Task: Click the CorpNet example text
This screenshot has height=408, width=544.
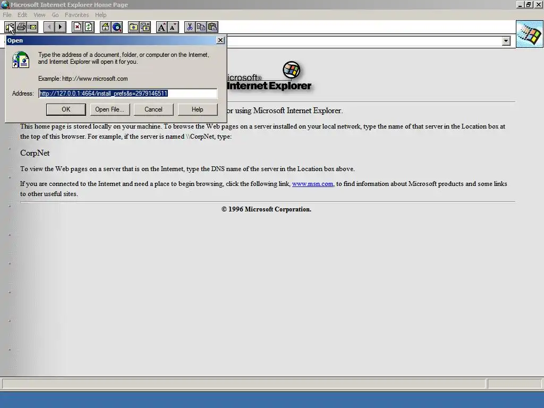Action: [35, 153]
